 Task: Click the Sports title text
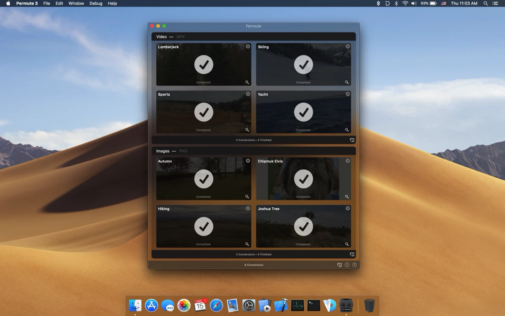(164, 94)
